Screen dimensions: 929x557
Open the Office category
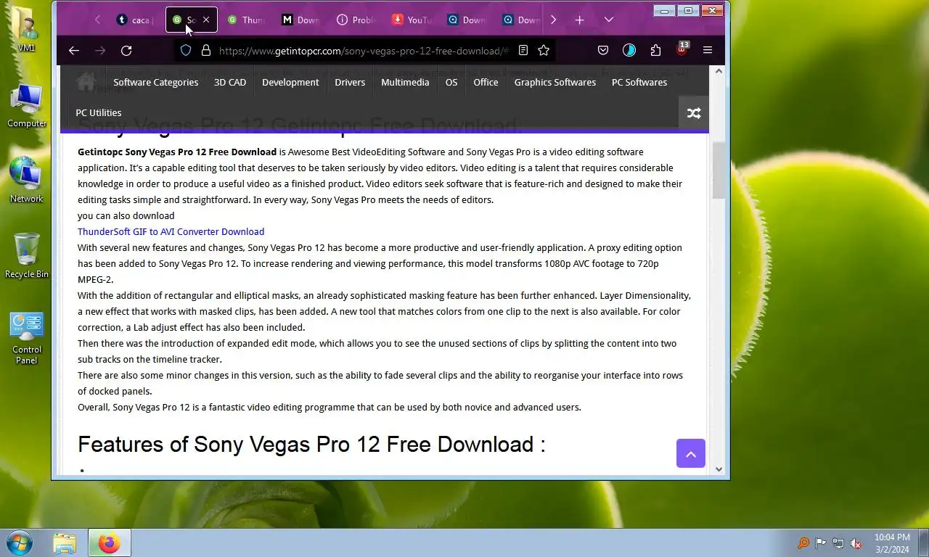coord(486,82)
